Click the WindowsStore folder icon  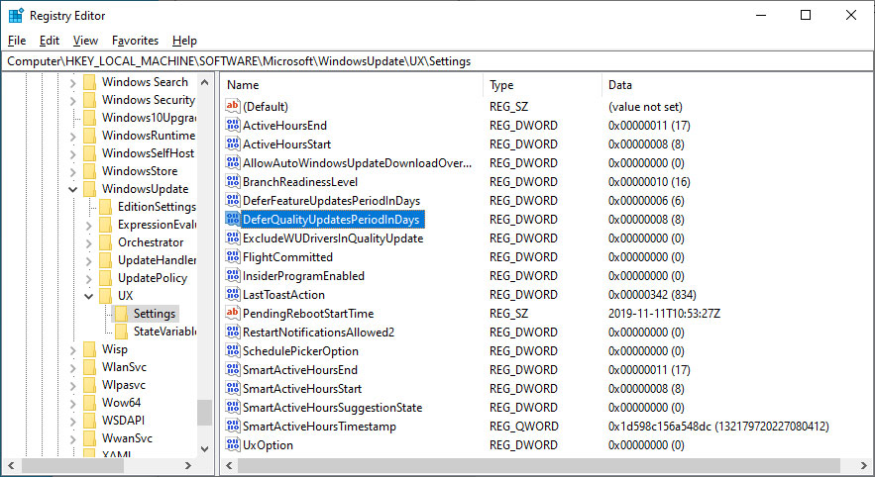pyautogui.click(x=90, y=171)
